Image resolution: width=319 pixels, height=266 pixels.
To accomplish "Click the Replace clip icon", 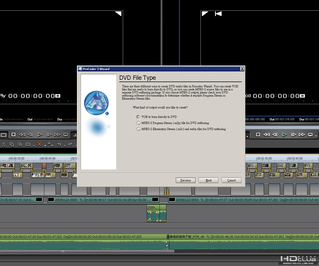I will click(28, 144).
